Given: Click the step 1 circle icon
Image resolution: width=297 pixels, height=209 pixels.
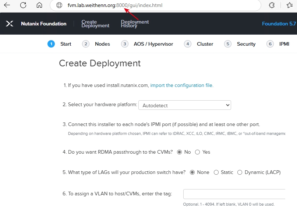Looking at the screenshot, I should [x=51, y=44].
